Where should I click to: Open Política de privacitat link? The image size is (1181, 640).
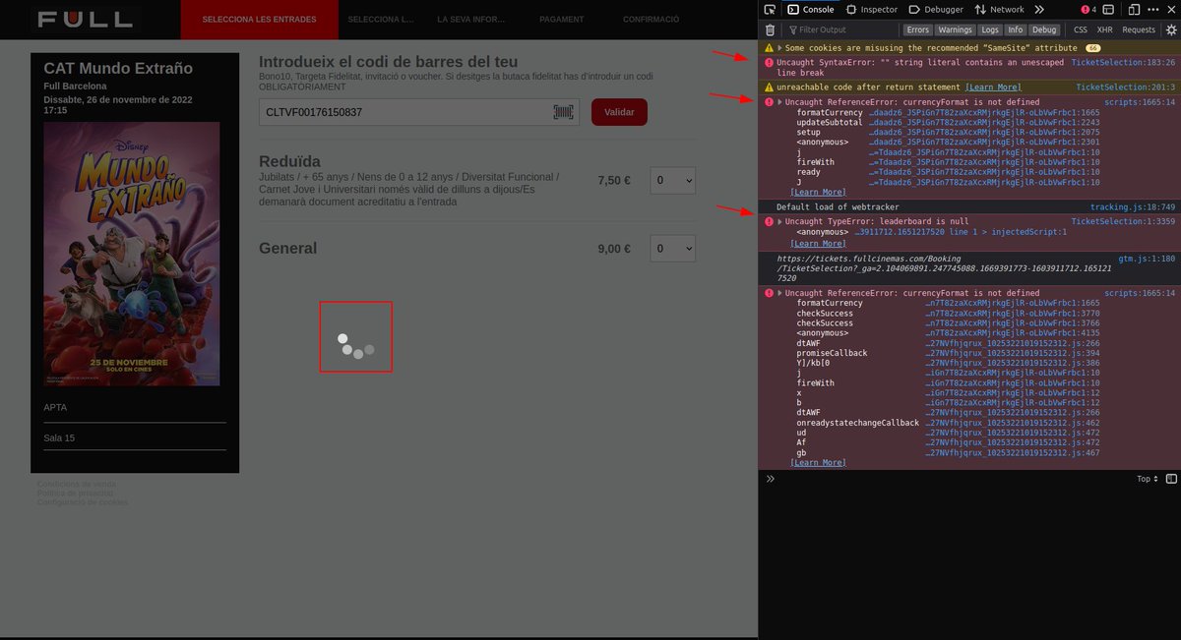77,493
